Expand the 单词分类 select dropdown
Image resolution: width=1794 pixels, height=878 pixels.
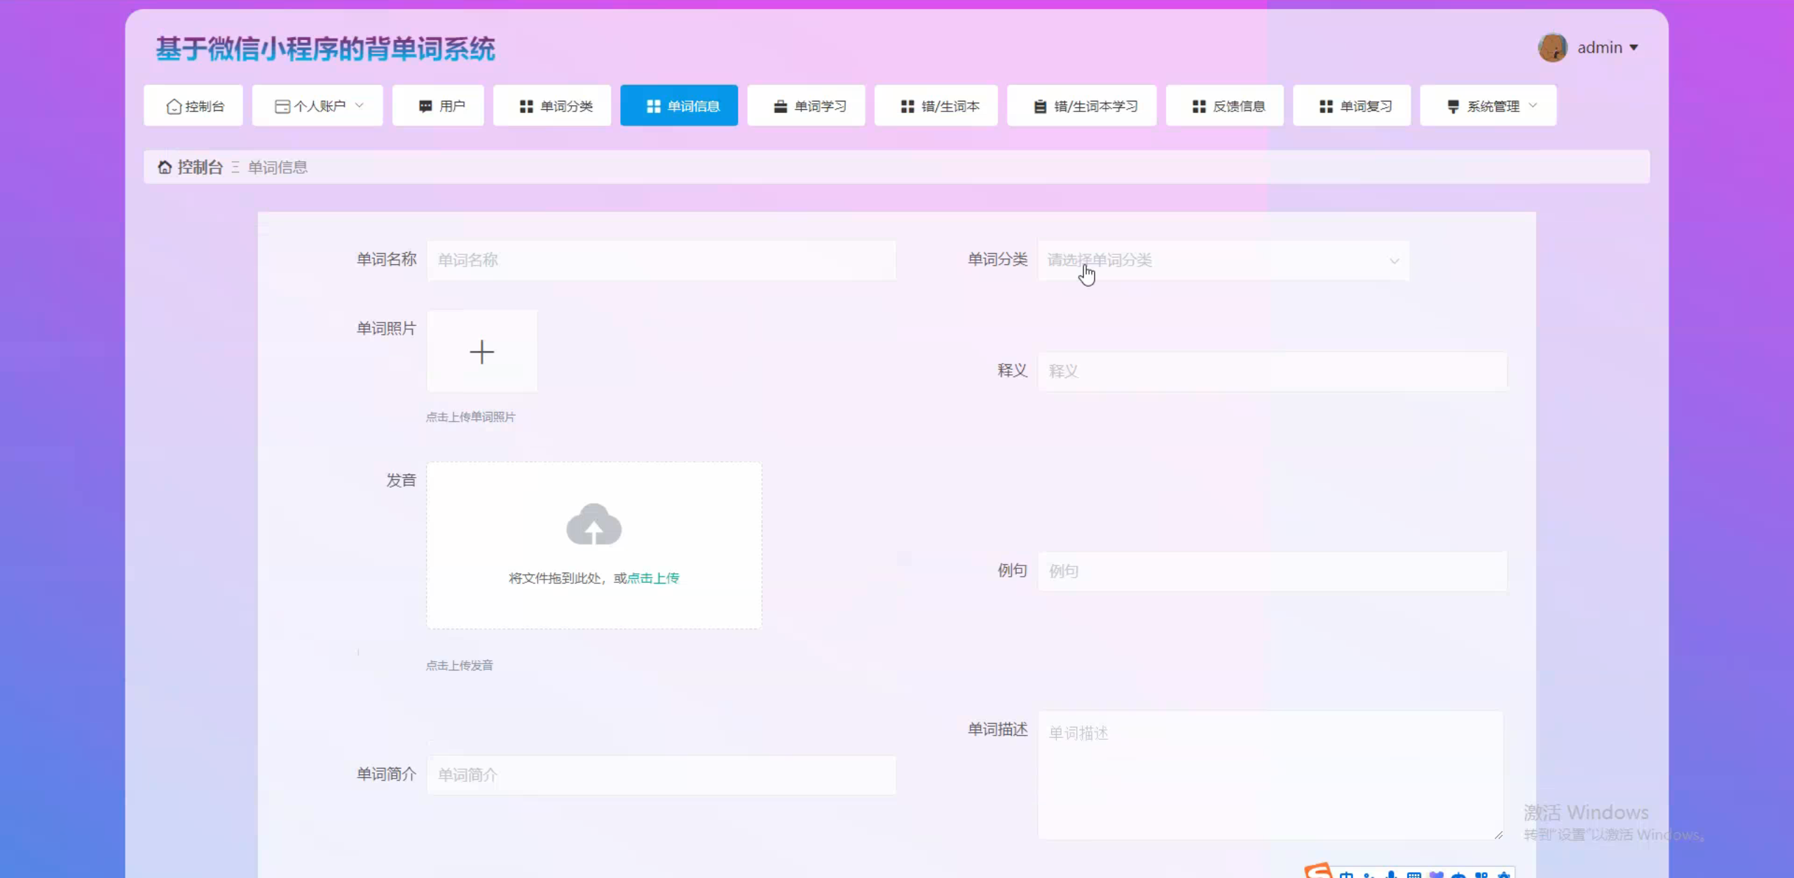[1223, 261]
